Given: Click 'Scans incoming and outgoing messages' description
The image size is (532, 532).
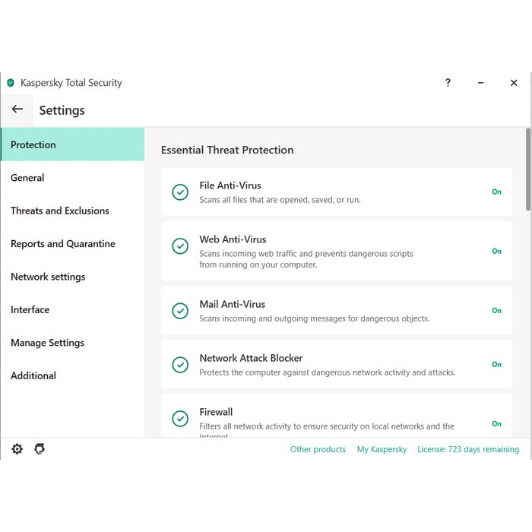Looking at the screenshot, I should click(x=314, y=318).
